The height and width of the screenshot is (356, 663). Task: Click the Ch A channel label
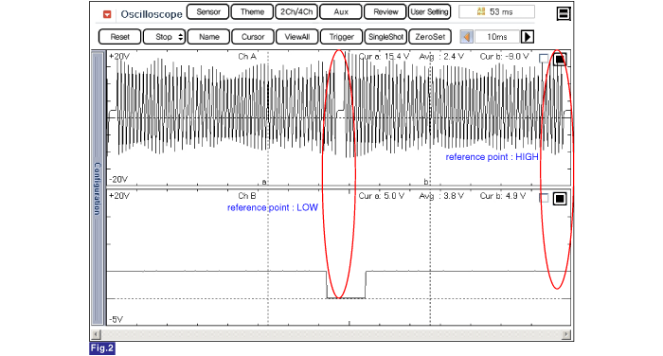[x=247, y=57]
